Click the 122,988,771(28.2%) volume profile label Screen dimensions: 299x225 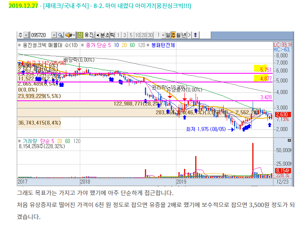pyautogui.click(x=138, y=104)
